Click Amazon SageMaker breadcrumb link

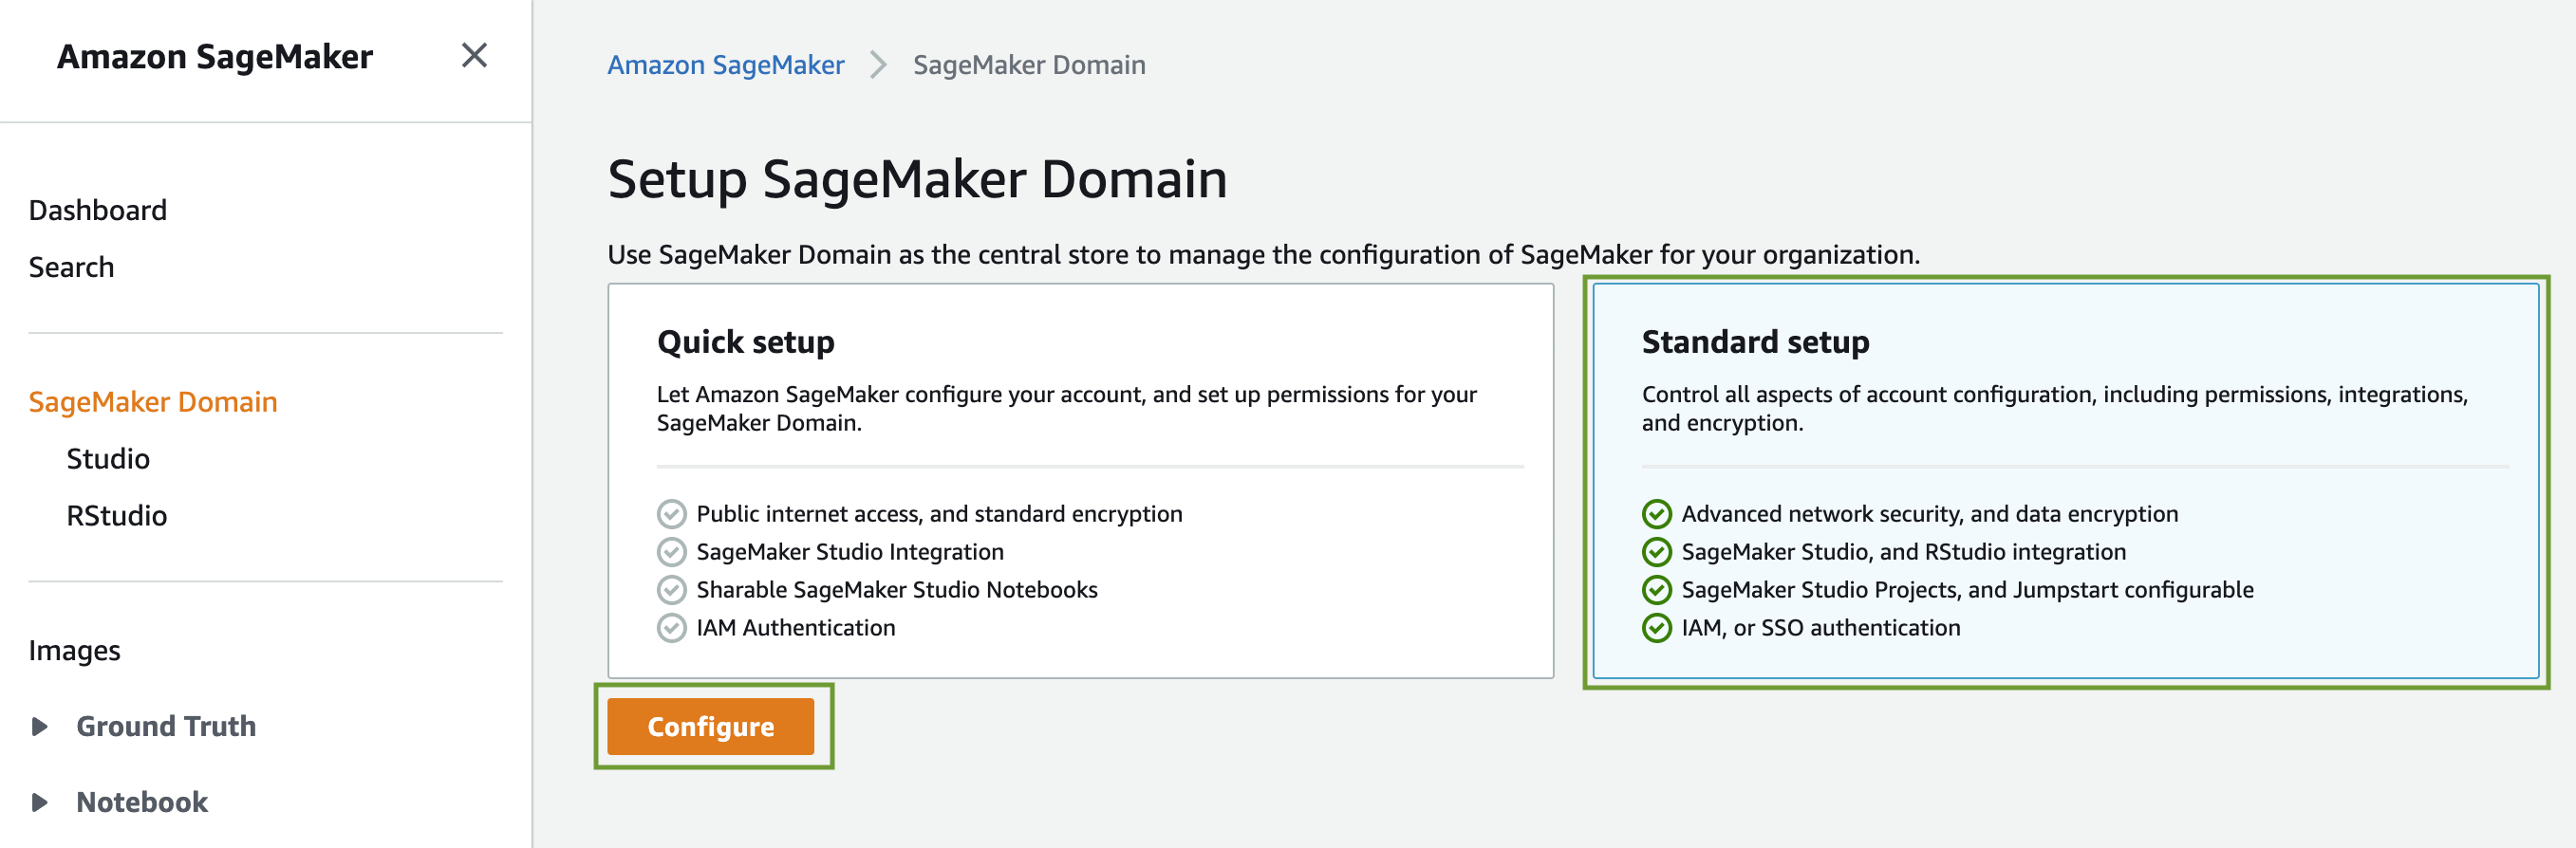tap(726, 65)
